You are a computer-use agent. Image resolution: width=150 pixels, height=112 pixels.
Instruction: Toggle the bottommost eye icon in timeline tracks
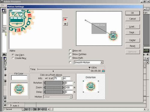[5, 81]
